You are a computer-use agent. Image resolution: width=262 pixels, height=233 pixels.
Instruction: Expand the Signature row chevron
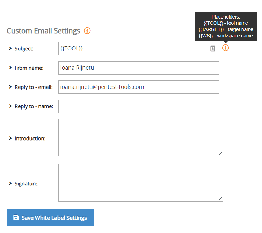point(10,183)
